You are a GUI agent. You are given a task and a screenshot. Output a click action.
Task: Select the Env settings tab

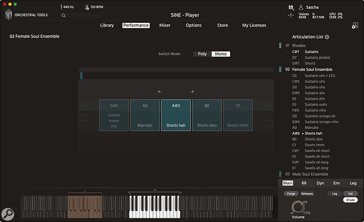336,183
